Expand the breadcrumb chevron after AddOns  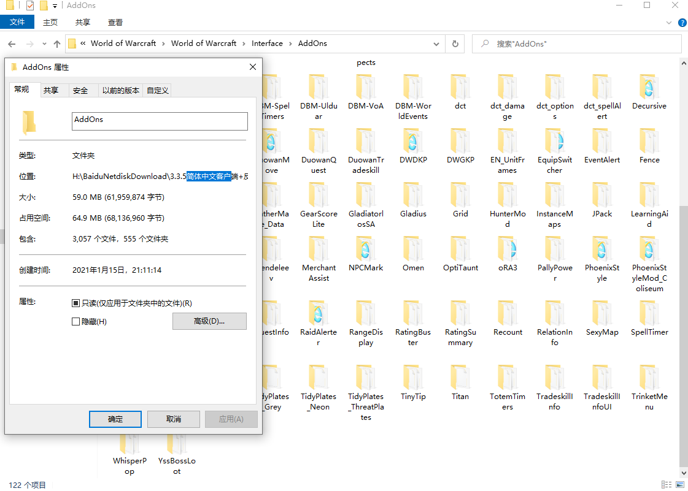(335, 44)
